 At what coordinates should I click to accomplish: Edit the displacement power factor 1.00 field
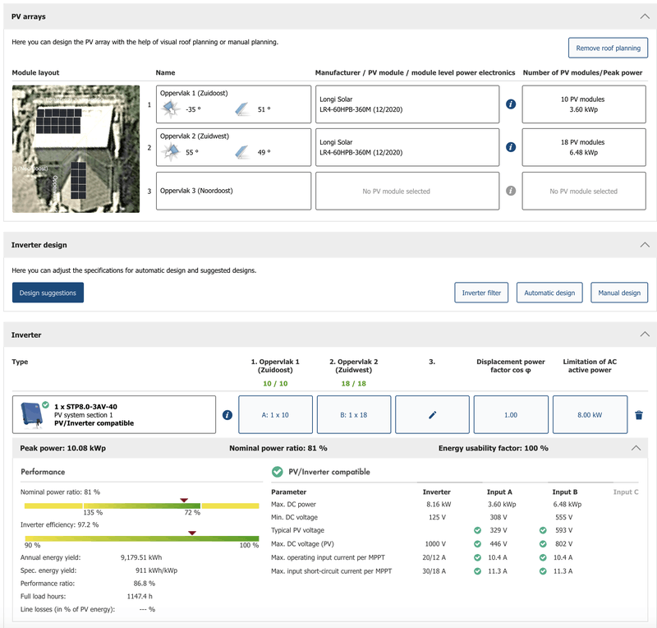511,415
